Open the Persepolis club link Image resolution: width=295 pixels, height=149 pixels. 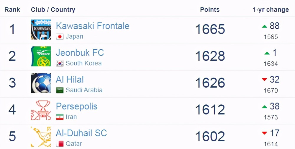pos(77,106)
